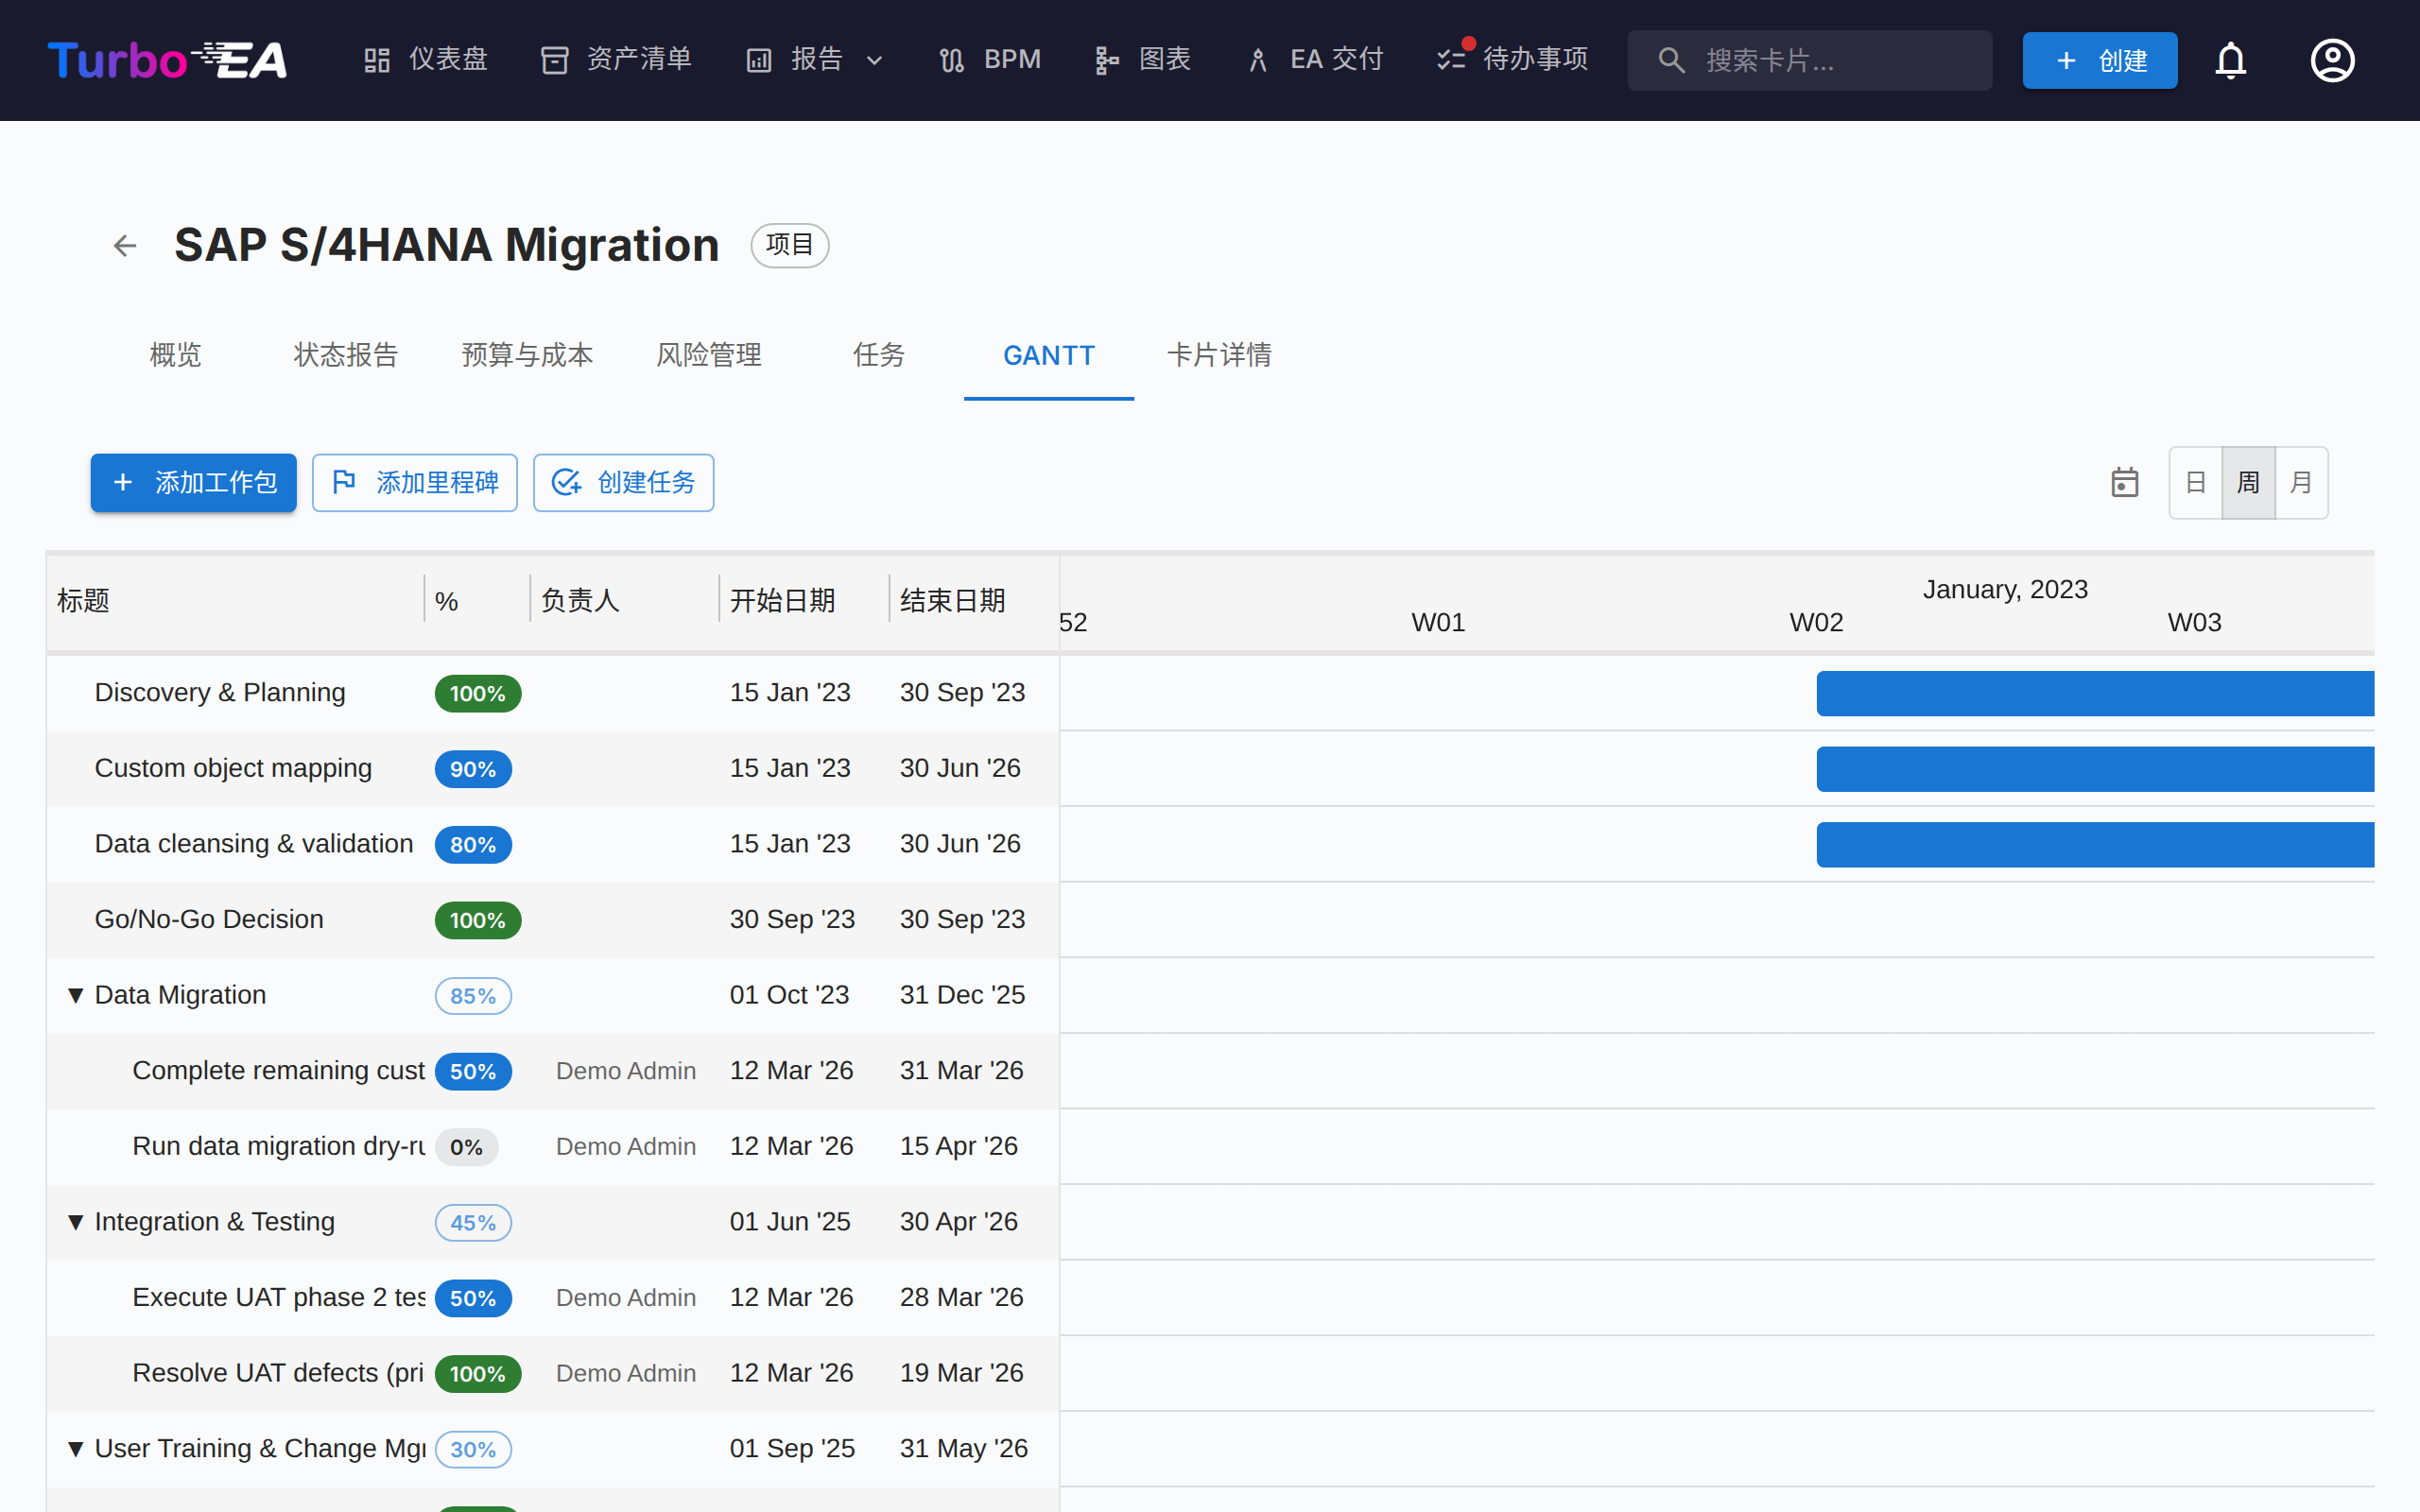Screen dimensions: 2420x1512
Task: Collapse the Data Migration work package
Action: click(x=75, y=995)
